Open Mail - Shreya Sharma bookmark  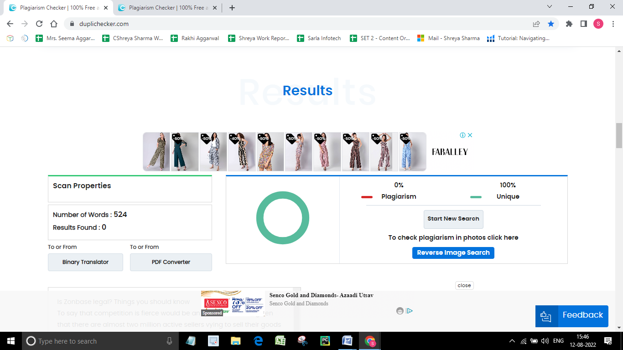pyautogui.click(x=448, y=38)
